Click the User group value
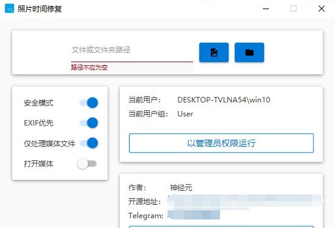 tap(185, 114)
